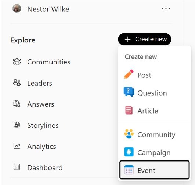Screen dimensions: 195x185
Task: Open the Leaders text link
Action: (40, 83)
